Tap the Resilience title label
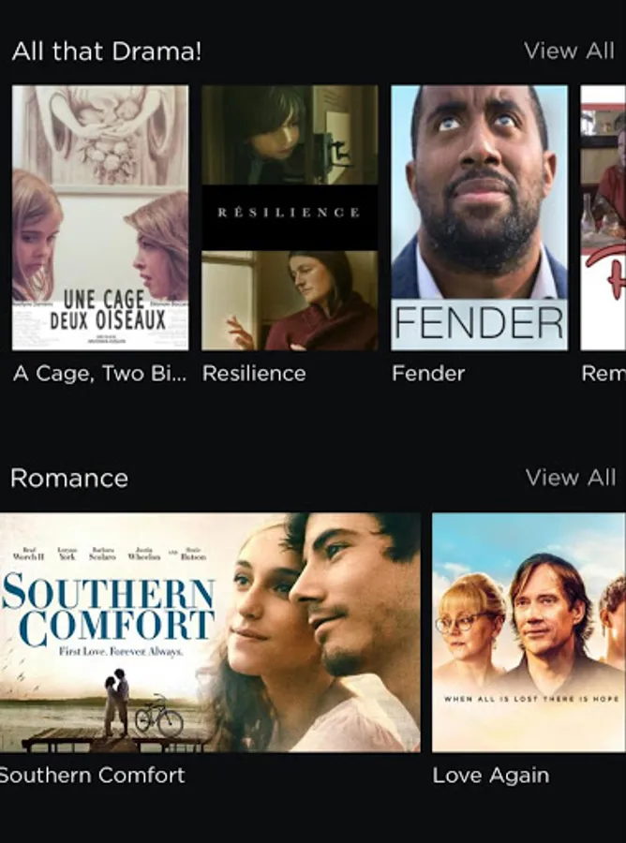The width and height of the screenshot is (626, 843). [x=254, y=373]
